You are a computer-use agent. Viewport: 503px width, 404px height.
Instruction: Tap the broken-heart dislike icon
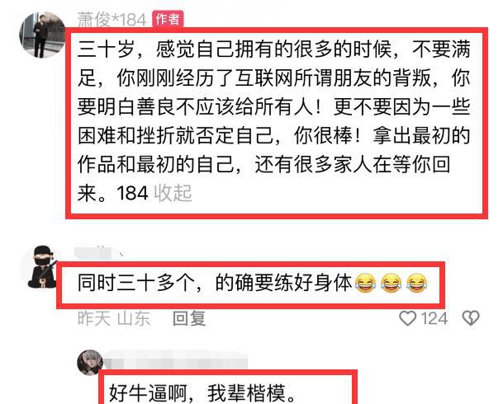[x=471, y=318]
